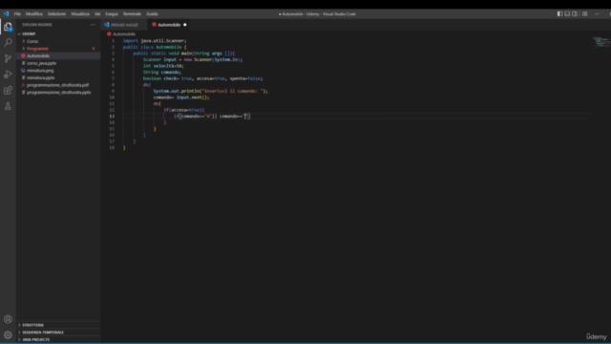Click the VS Code logo in title bar

7,13
